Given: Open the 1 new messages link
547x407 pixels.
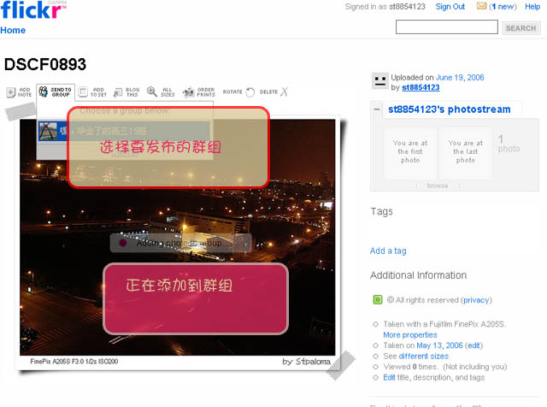Looking at the screenshot, I should point(503,7).
